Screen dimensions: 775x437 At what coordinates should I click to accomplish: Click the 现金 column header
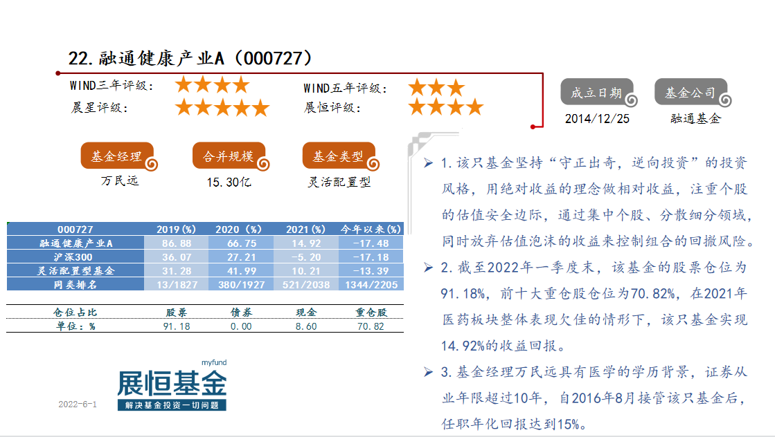click(x=306, y=313)
